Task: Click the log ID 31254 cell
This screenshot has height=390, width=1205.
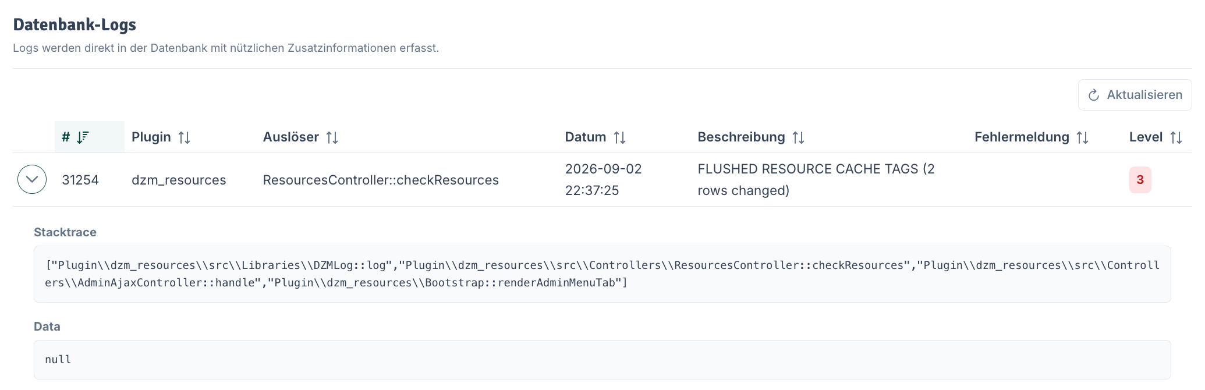Action: [80, 180]
